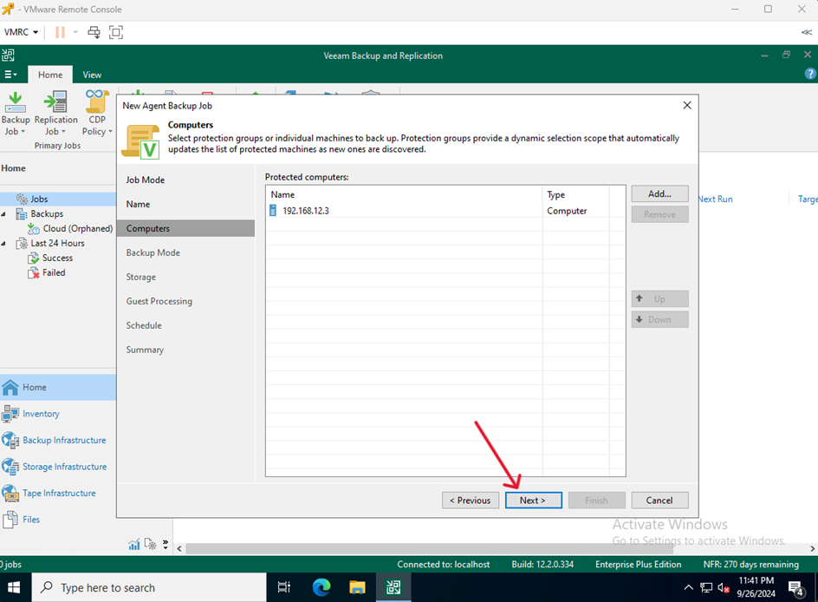The height and width of the screenshot is (602, 818).
Task: Click the Next button in wizard
Action: tap(533, 501)
